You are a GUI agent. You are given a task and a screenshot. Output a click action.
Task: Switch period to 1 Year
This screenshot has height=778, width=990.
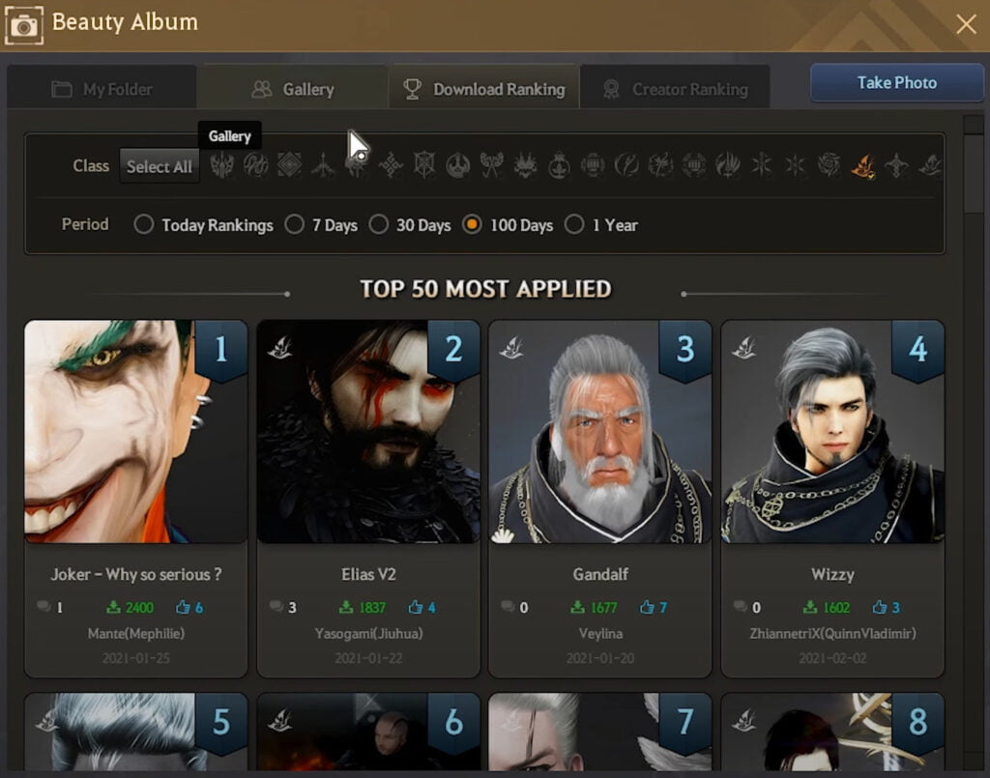(574, 224)
